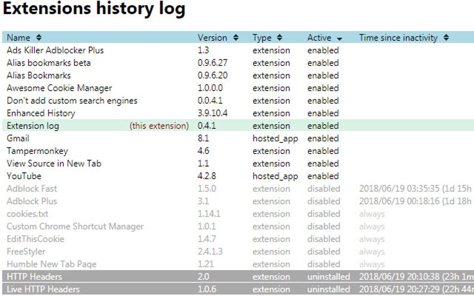The height and width of the screenshot is (296, 474).
Task: Click the Extensions history log title
Action: [94, 8]
